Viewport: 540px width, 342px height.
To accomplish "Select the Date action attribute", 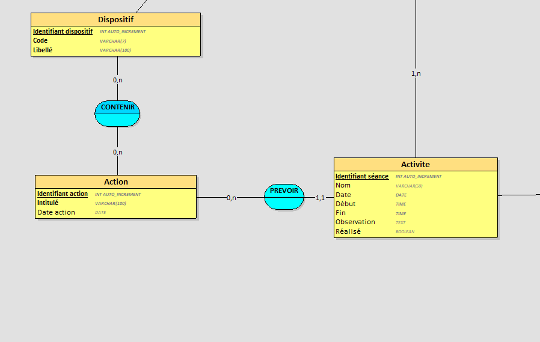I will pyautogui.click(x=56, y=212).
